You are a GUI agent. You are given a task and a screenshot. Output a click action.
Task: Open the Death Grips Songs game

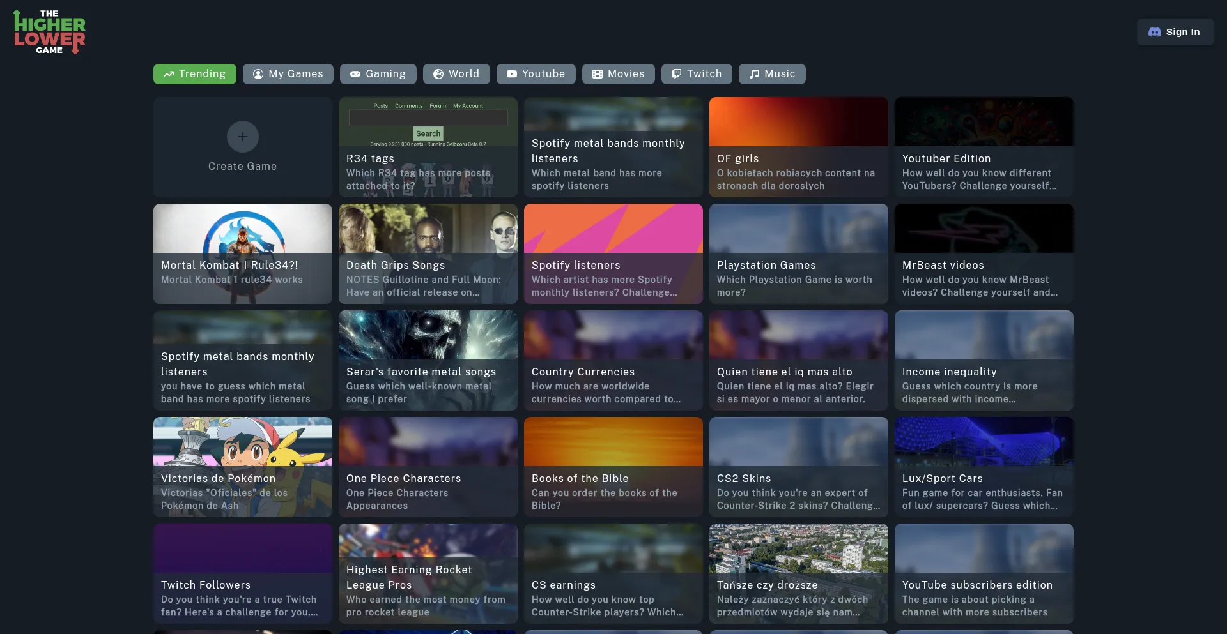coord(428,254)
